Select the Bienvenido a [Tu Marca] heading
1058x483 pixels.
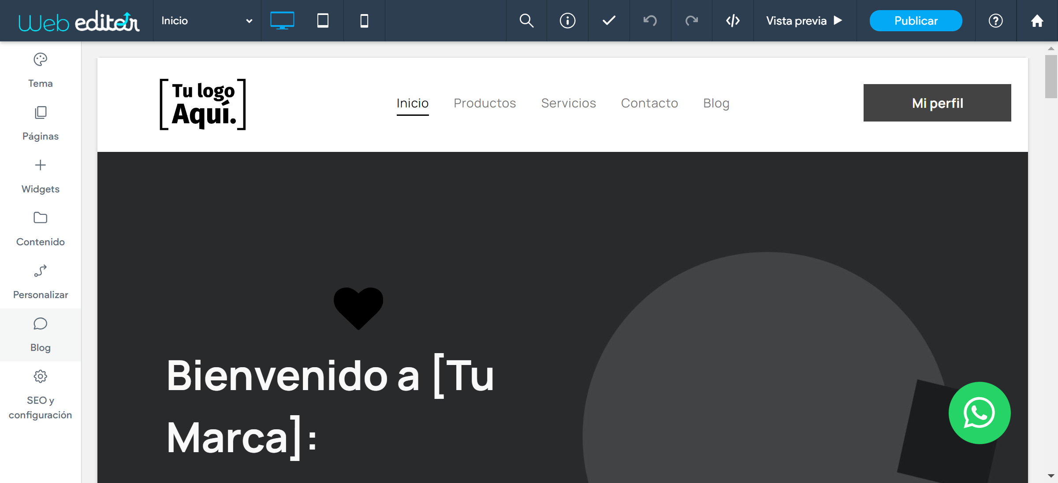pos(331,406)
